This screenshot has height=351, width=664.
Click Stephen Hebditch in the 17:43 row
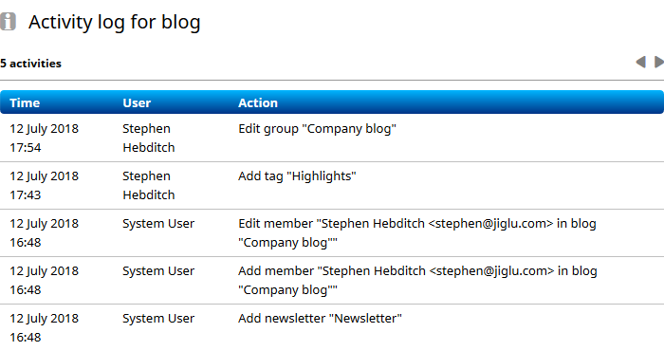coord(148,185)
